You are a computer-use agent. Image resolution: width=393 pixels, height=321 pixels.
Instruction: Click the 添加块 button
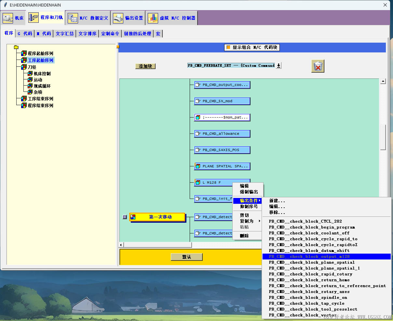145,66
